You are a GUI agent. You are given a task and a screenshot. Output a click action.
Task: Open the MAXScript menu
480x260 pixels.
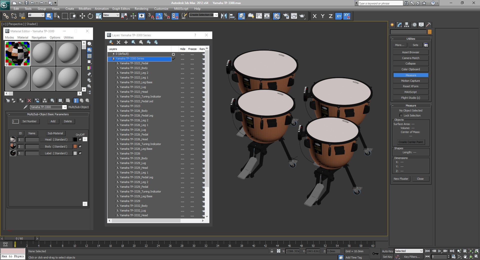[181, 9]
